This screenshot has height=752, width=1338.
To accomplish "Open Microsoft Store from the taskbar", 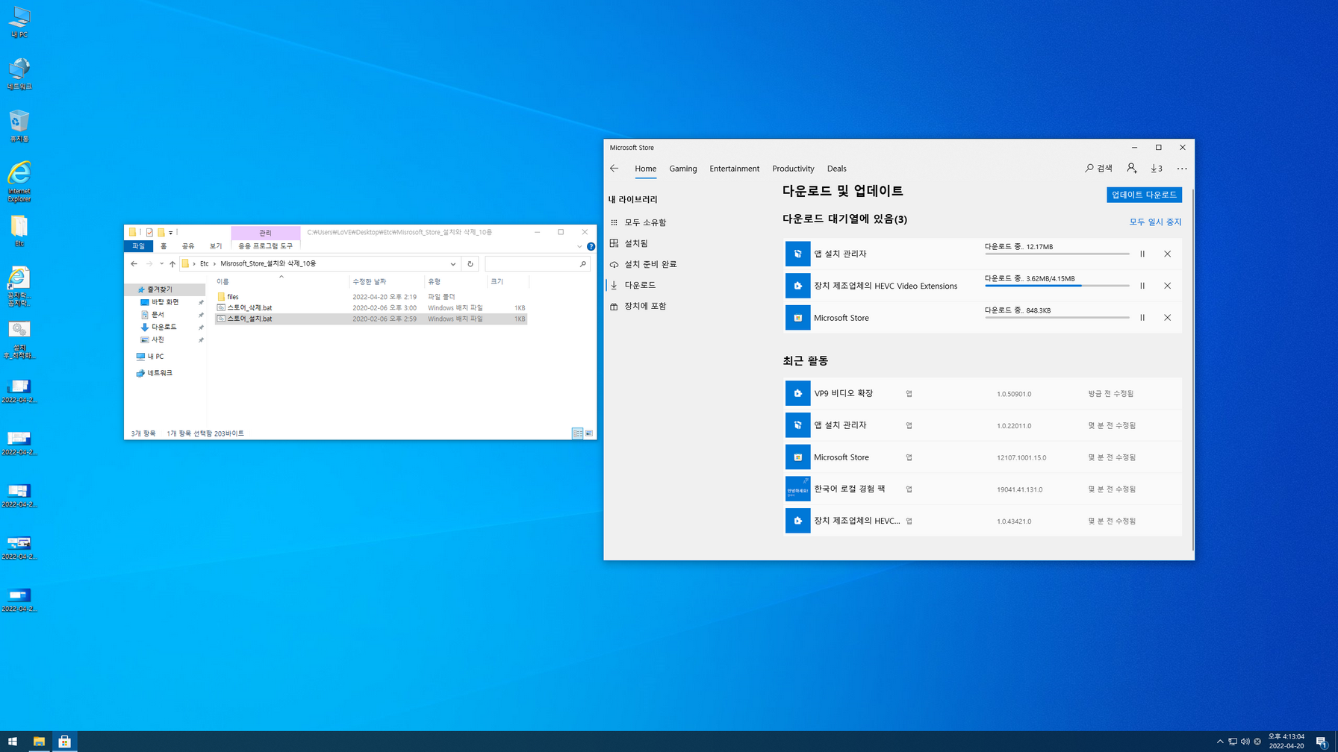I will coord(65,742).
